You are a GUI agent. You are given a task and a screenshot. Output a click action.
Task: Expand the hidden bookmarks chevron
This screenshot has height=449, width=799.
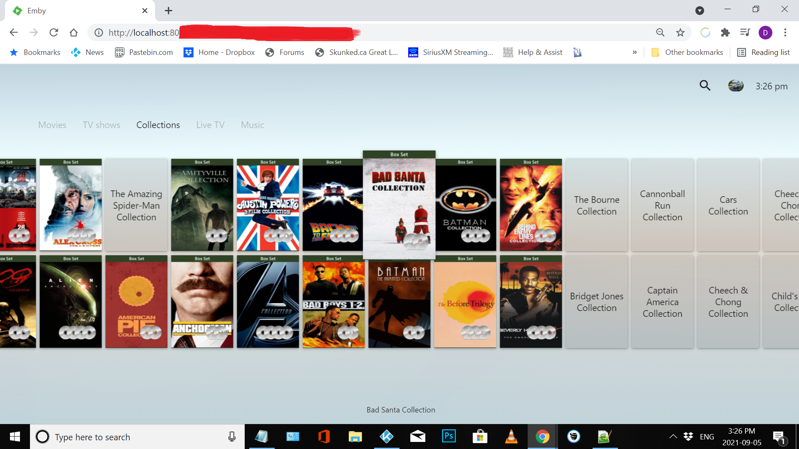(635, 52)
